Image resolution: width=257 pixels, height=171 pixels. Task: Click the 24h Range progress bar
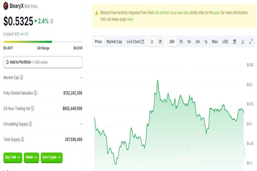(x=43, y=42)
